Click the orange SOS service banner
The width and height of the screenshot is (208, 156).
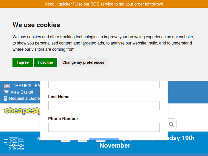(x=104, y=4)
